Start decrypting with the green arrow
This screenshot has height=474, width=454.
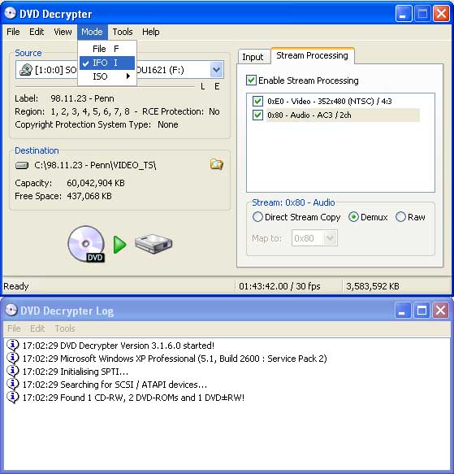[119, 245]
